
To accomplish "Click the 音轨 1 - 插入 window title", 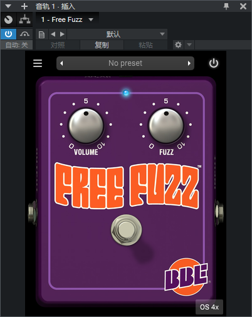I will pos(55,6).
